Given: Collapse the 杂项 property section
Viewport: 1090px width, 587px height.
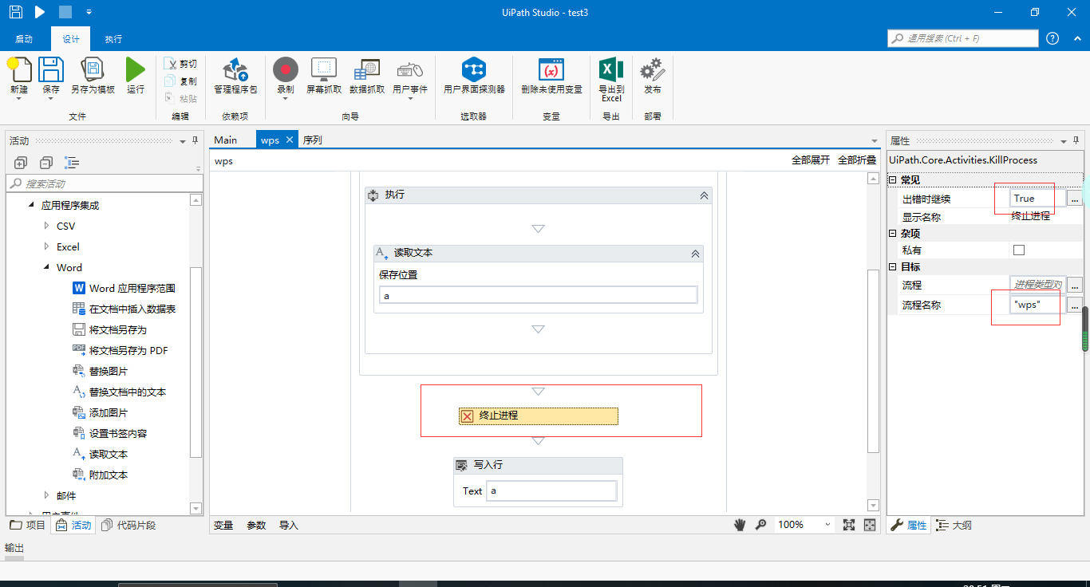Looking at the screenshot, I should pos(892,234).
